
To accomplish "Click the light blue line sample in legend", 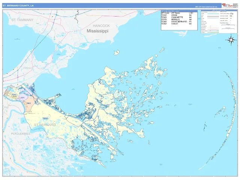I will (x=213, y=13).
